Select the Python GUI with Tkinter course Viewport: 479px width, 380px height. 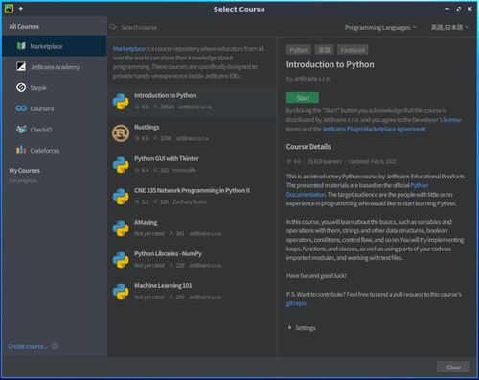coord(193,164)
